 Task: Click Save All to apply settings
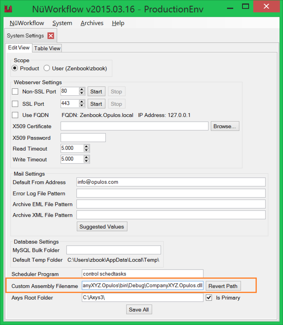139,309
